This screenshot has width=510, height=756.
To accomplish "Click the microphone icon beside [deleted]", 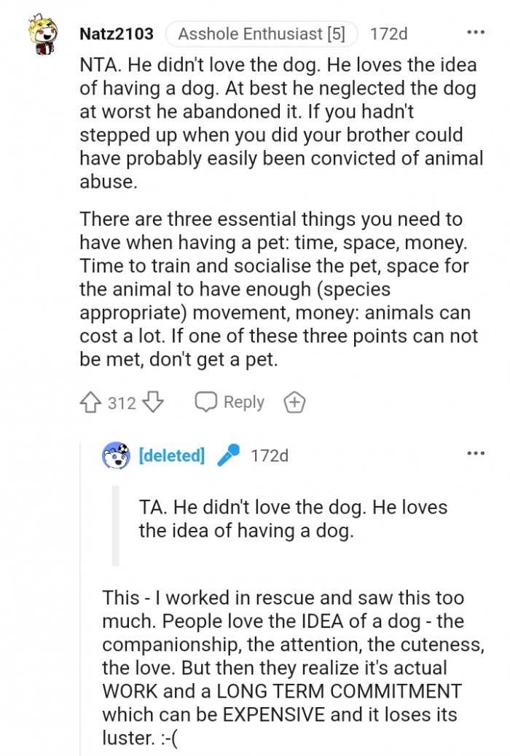I will point(229,454).
